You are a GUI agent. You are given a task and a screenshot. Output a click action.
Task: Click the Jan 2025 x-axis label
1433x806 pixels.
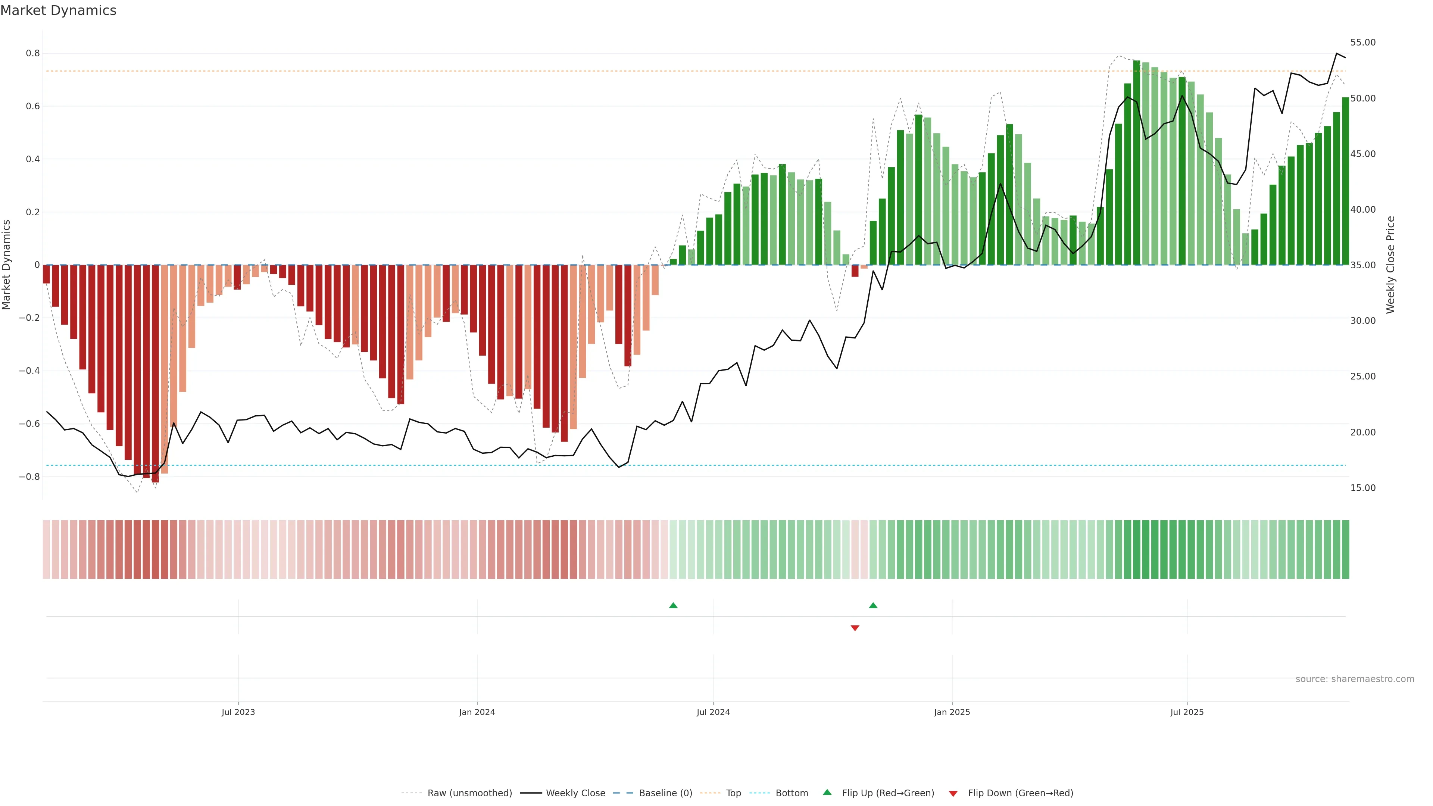[x=952, y=712]
